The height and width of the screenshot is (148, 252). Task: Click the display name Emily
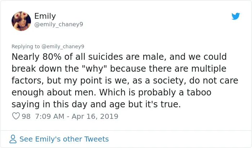[x=45, y=16]
